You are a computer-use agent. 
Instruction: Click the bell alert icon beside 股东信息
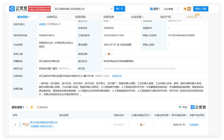coord(32,107)
